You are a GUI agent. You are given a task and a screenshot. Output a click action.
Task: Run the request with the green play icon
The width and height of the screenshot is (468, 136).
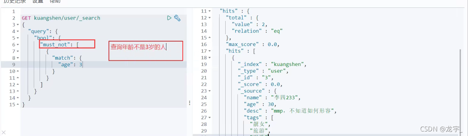(169, 18)
